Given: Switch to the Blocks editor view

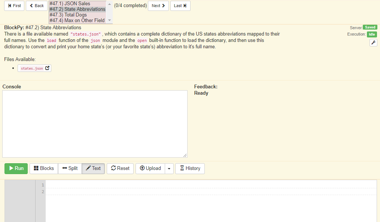Looking at the screenshot, I should [43, 168].
